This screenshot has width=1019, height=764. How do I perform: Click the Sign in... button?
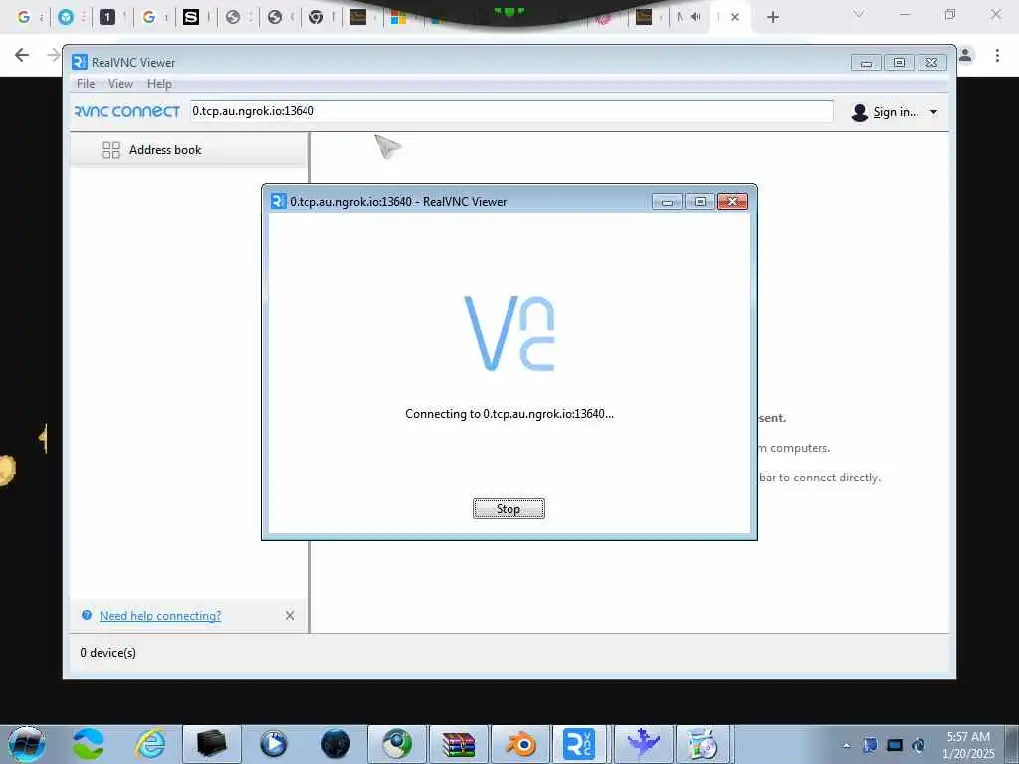pyautogui.click(x=896, y=112)
